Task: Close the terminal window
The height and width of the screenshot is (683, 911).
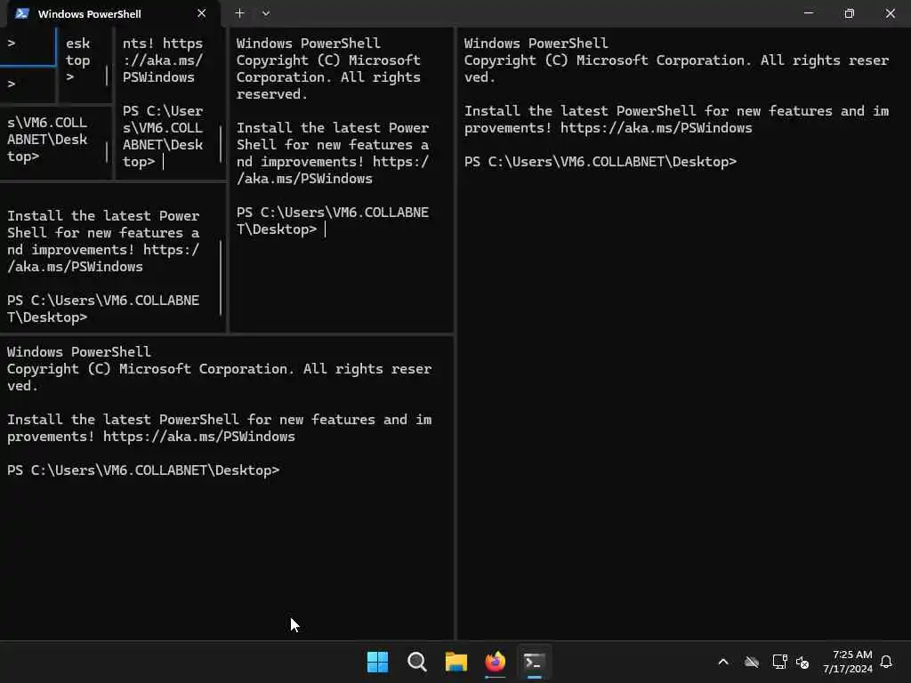Action: tap(890, 12)
